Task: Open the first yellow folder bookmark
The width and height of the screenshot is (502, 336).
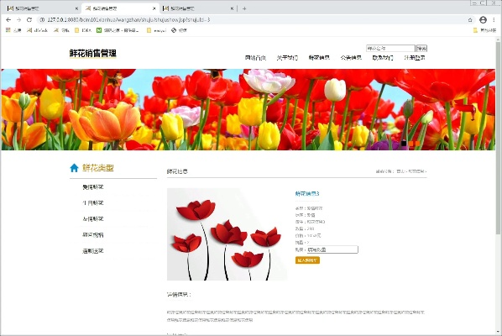Action: [x=83, y=30]
